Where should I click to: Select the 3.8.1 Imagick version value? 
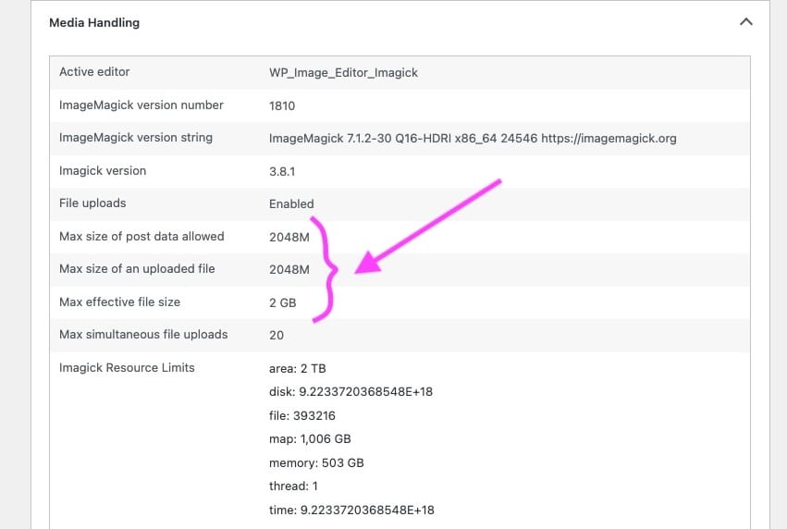point(282,172)
